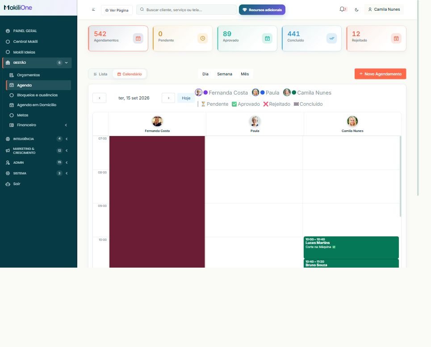Click the clock icon on Pendente card
This screenshot has width=431, height=347.
[203, 38]
